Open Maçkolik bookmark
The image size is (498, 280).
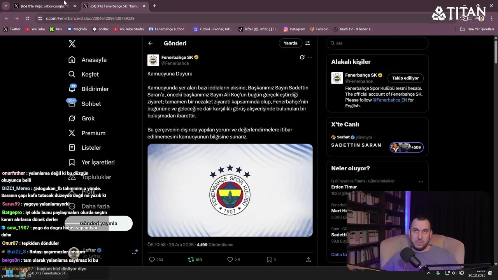coord(77,29)
